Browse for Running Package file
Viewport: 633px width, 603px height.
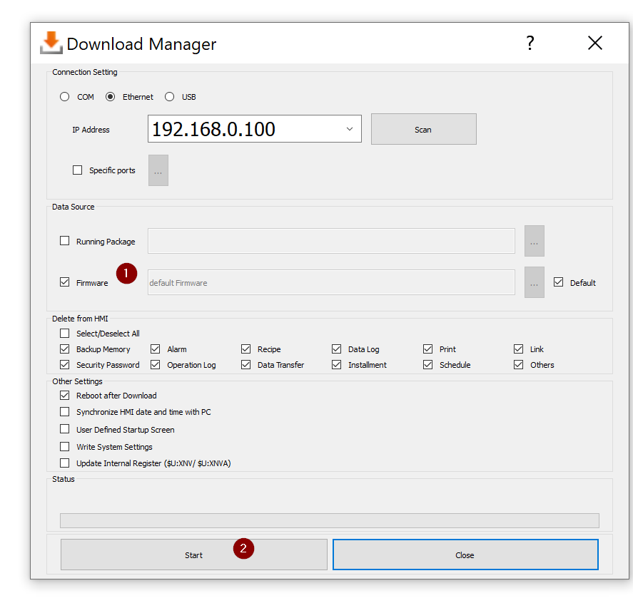[x=534, y=242]
